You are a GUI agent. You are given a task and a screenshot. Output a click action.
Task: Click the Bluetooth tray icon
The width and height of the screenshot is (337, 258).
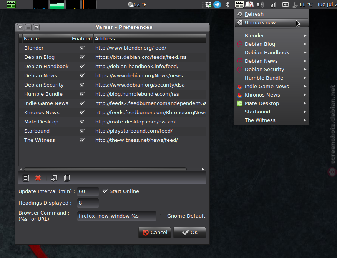pos(227,5)
